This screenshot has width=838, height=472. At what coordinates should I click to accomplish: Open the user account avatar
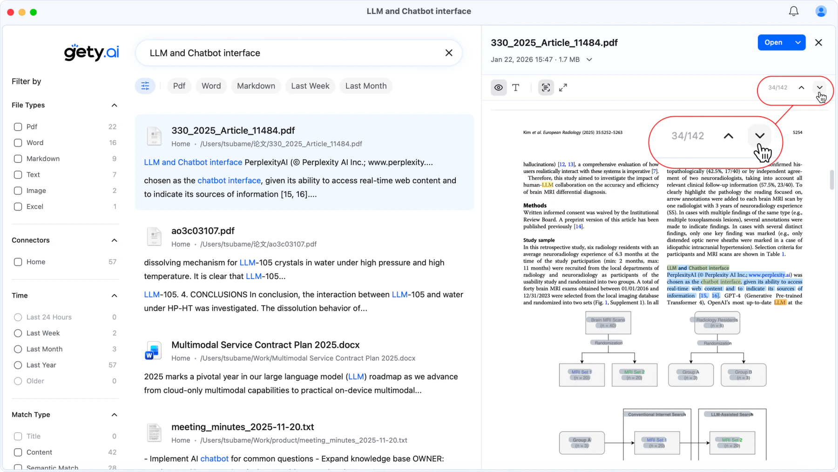821,11
